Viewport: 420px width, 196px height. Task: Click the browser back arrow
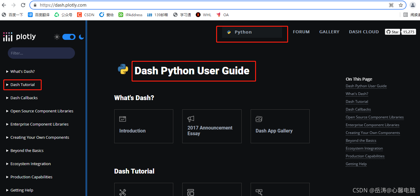[4, 5]
